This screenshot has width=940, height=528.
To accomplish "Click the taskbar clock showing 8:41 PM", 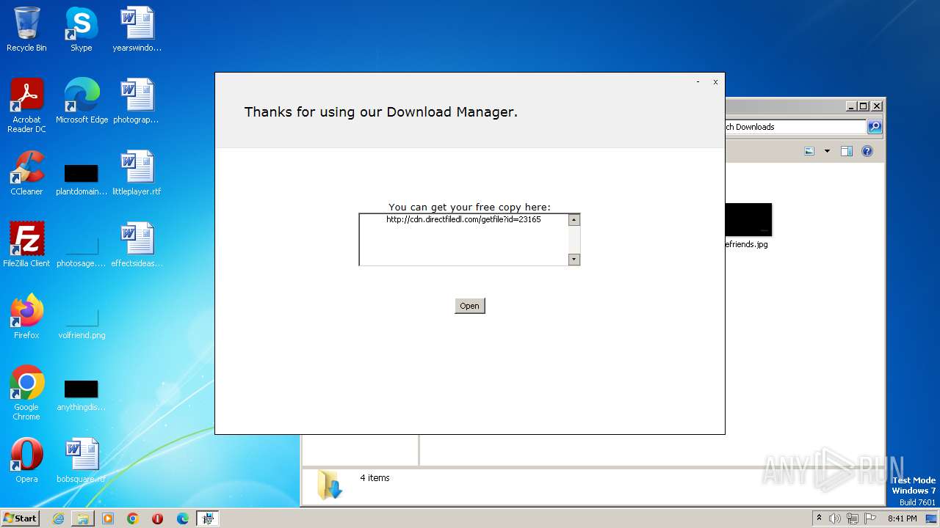I will click(902, 518).
